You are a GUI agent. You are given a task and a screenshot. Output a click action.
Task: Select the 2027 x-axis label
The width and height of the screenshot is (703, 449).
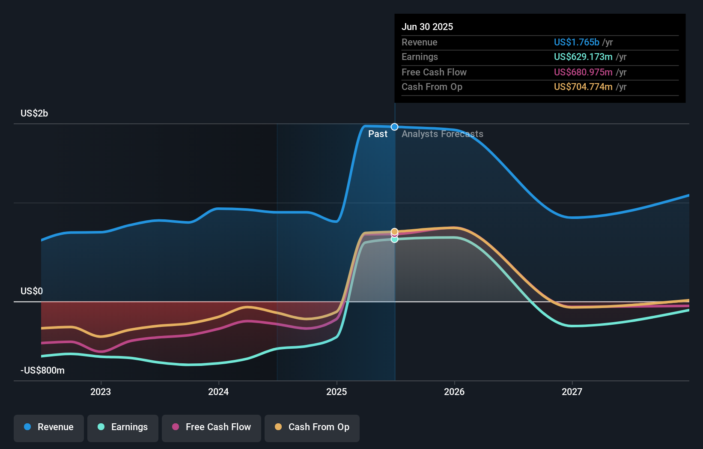[572, 392]
